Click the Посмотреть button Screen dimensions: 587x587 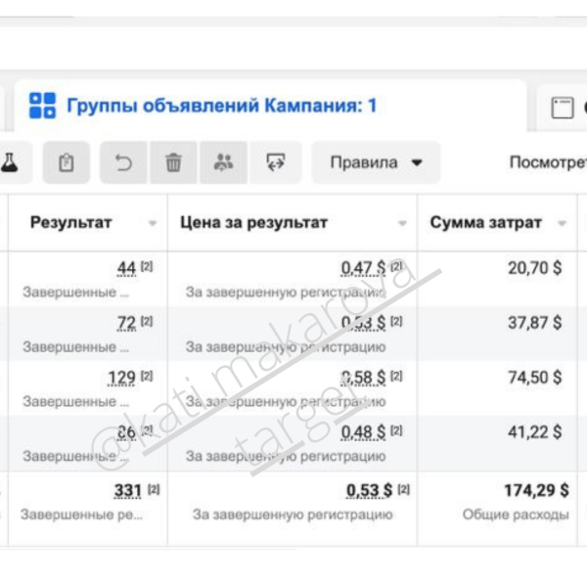[548, 162]
